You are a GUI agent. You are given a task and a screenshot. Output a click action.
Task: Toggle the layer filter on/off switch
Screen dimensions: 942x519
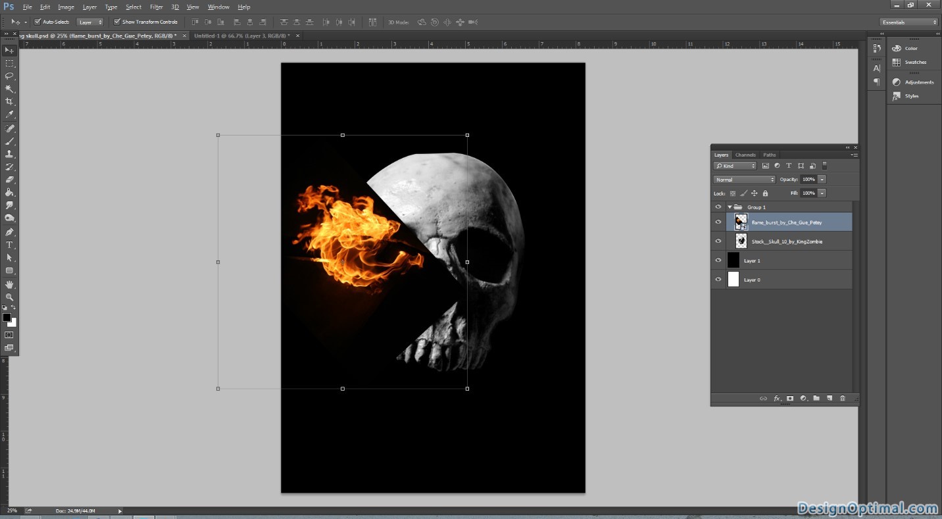(x=825, y=166)
